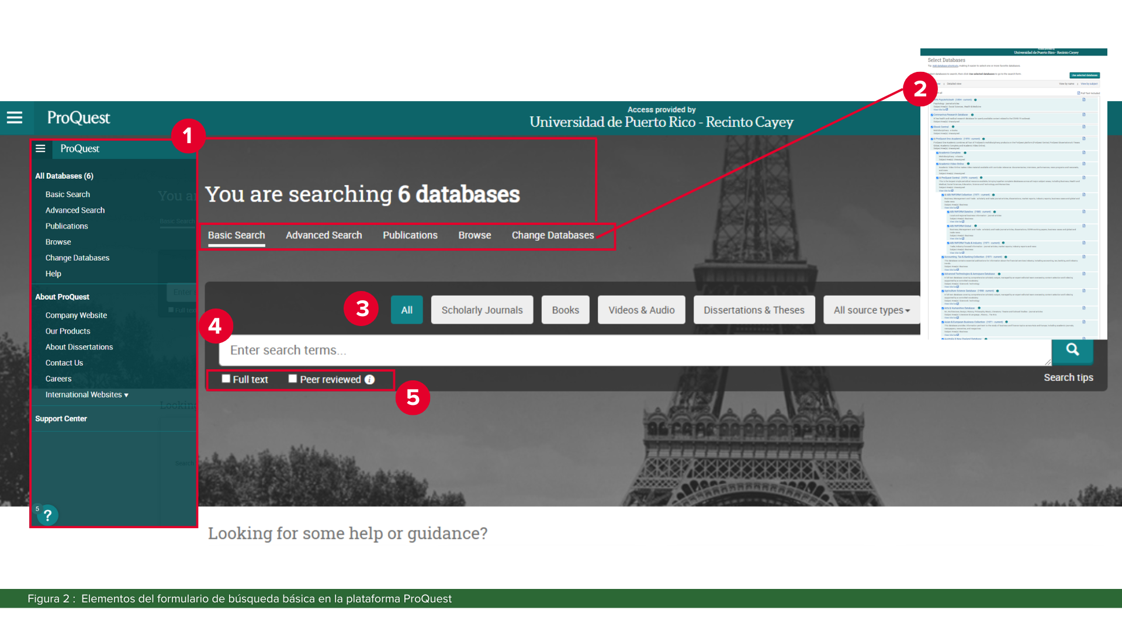Viewport: 1122px width, 631px height.
Task: Open the Change Databases tab
Action: coord(553,235)
